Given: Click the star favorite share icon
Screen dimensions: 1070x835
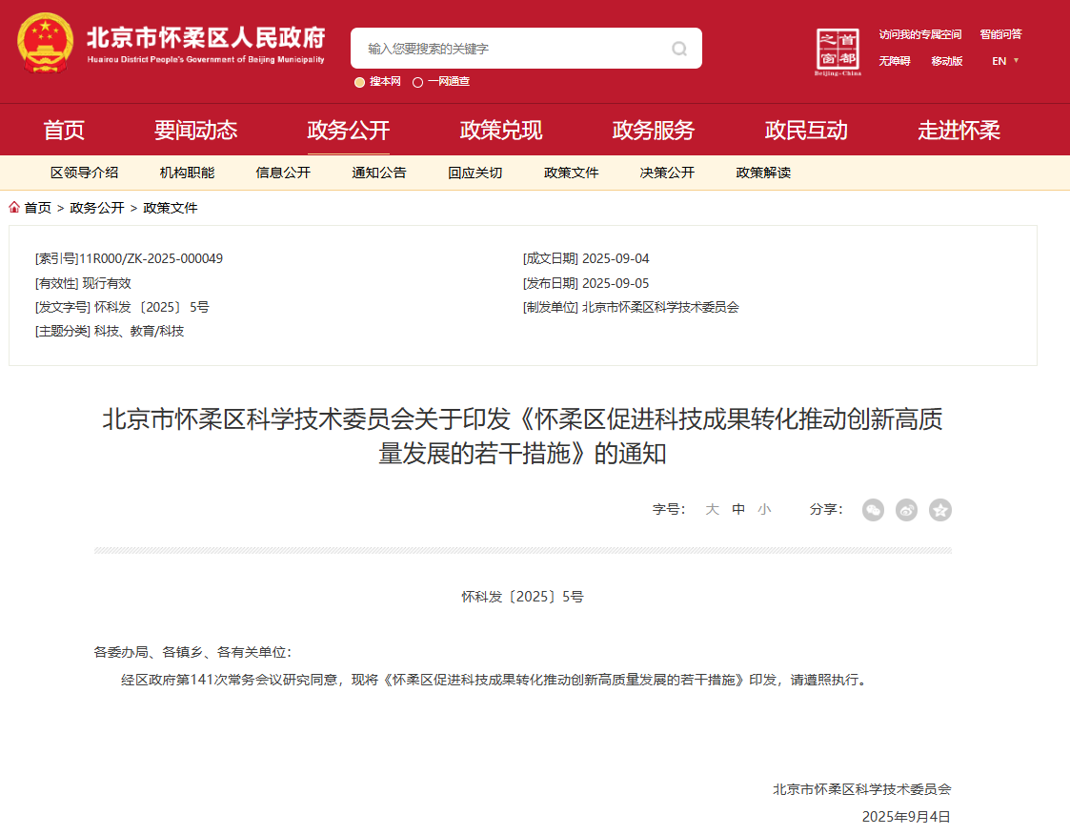Looking at the screenshot, I should pyautogui.click(x=940, y=510).
